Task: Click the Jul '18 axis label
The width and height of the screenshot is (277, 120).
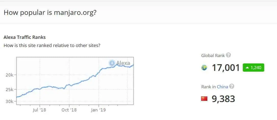Action: pyautogui.click(x=39, y=110)
